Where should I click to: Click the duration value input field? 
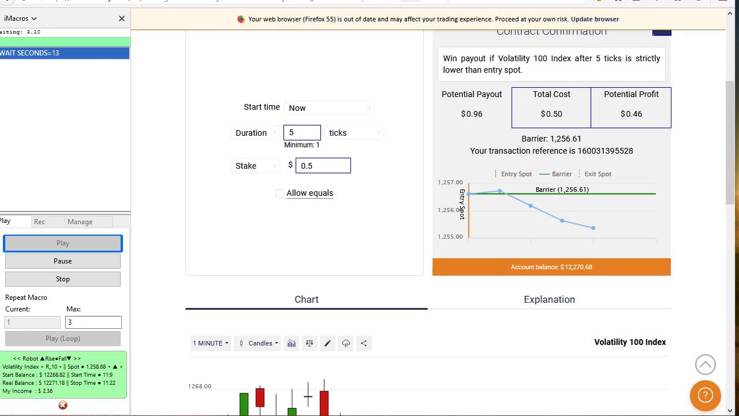coord(302,133)
